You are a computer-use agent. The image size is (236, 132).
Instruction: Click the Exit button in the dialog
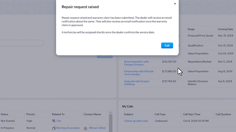pos(167,45)
